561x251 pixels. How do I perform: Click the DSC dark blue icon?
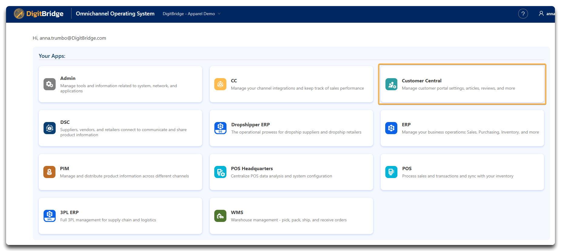(x=49, y=128)
